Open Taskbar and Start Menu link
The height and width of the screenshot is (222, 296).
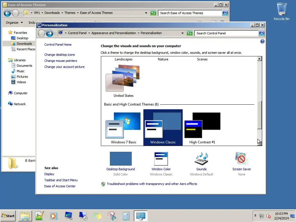tap(61, 180)
